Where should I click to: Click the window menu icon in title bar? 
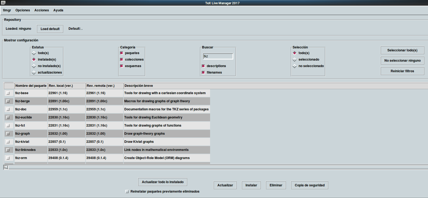click(x=3, y=3)
